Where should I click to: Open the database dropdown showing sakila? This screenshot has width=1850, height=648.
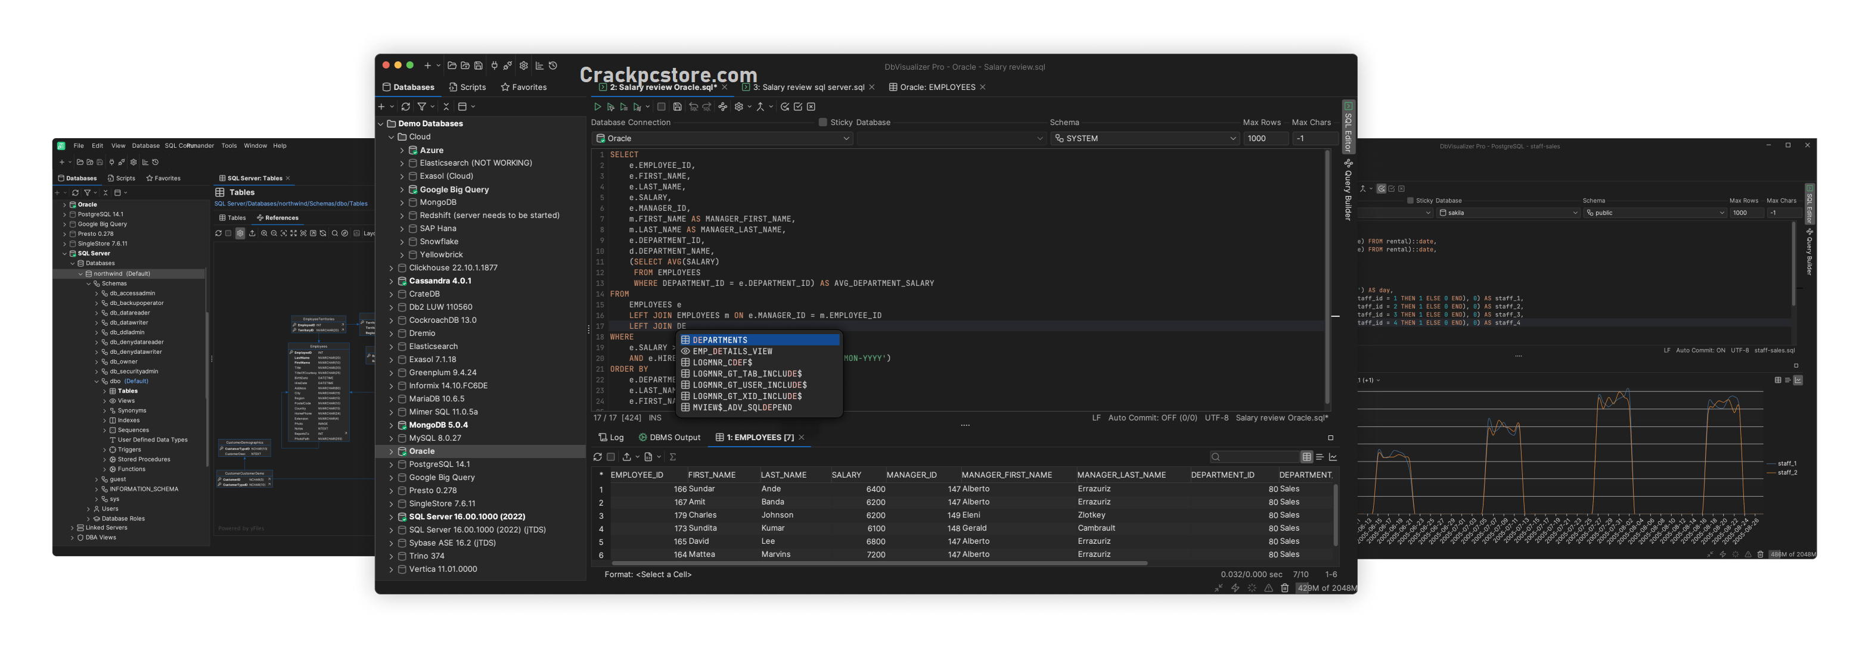[1508, 213]
